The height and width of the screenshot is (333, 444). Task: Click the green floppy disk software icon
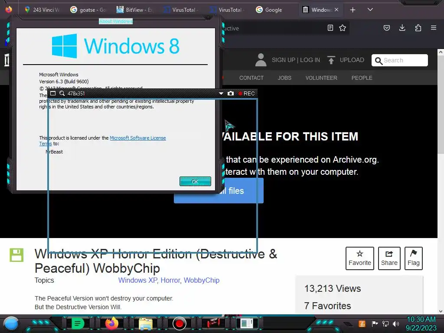pyautogui.click(x=16, y=255)
